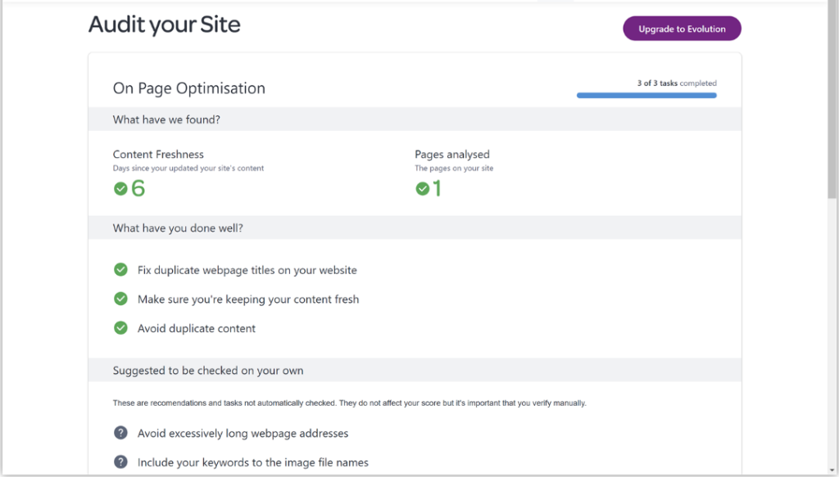839x477 pixels.
Task: Click the checkmark icon for Avoid duplicate content
Action: 120,328
